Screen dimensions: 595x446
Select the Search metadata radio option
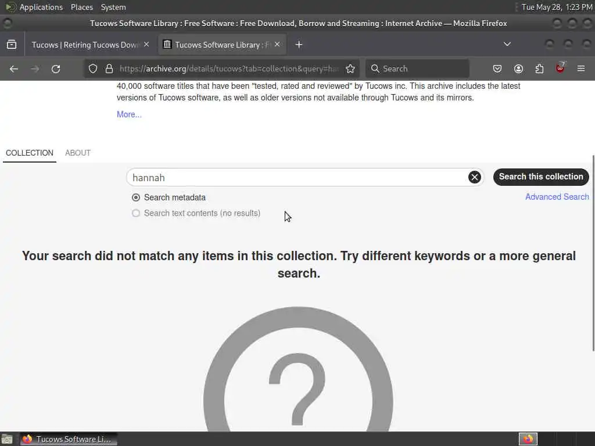[136, 197]
